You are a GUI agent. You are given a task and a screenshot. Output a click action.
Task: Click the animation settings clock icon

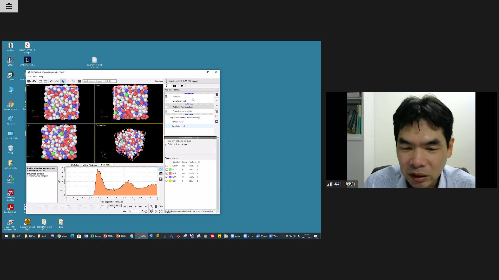click(x=146, y=211)
